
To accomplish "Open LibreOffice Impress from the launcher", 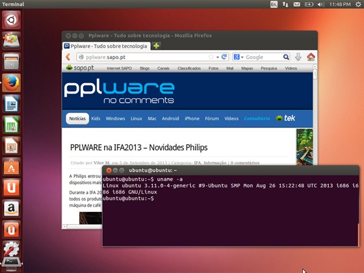I will (x=12, y=146).
